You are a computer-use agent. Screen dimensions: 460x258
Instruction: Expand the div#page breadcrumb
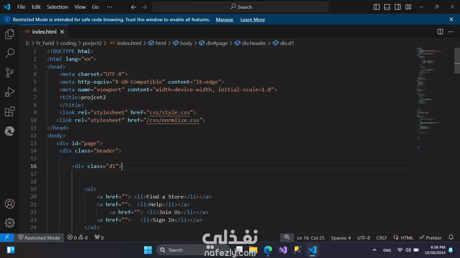(x=213, y=43)
